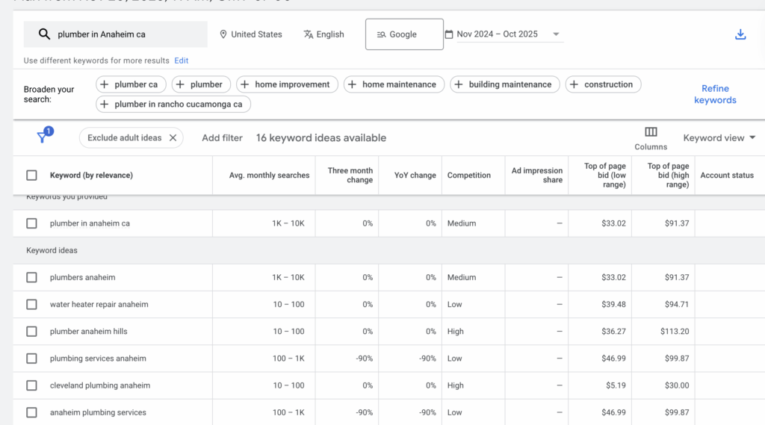765x425 pixels.
Task: Tick the 'cleveland plumbing anaheim' checkbox
Action: coord(31,385)
